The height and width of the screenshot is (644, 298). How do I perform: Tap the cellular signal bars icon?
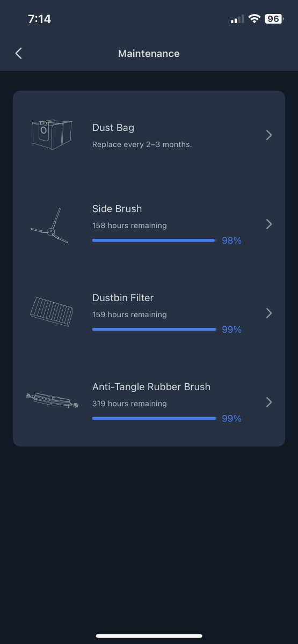pyautogui.click(x=237, y=19)
